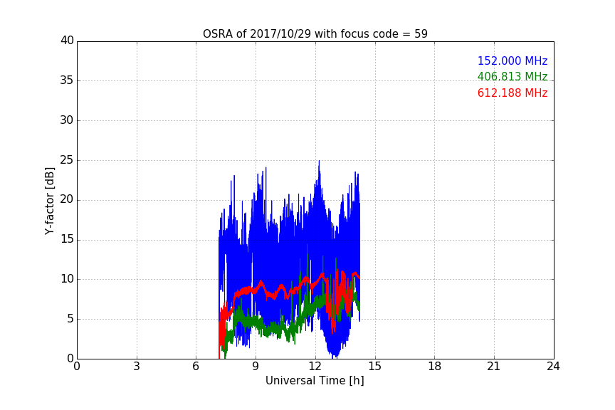Click the 'Y-factor [dB]' axis label
This screenshot has height=410, width=615.
click(49, 201)
